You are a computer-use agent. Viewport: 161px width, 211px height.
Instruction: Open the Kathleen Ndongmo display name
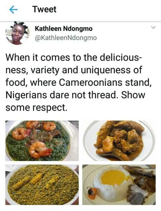pyautogui.click(x=64, y=28)
